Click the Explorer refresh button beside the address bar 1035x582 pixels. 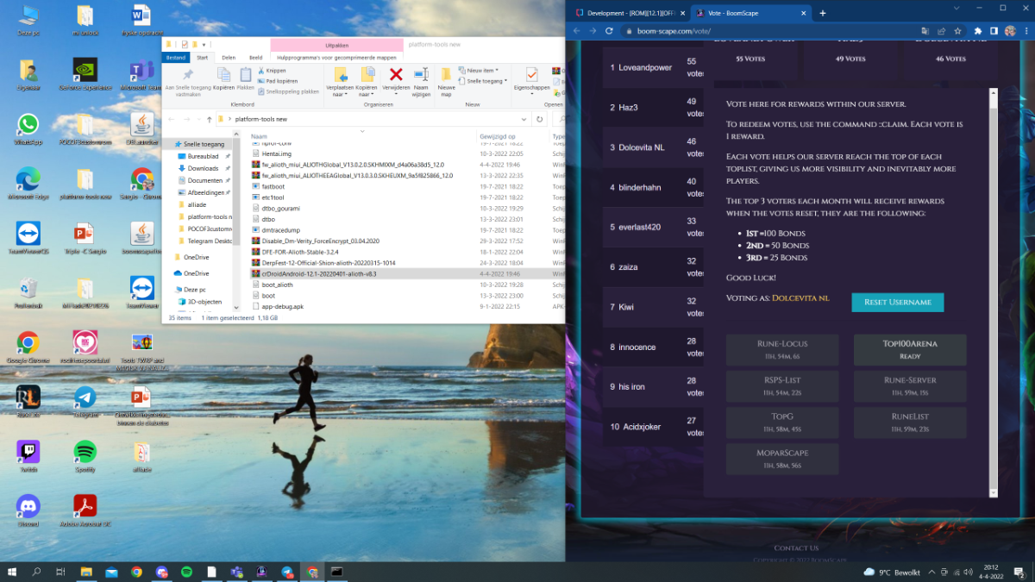tap(540, 119)
